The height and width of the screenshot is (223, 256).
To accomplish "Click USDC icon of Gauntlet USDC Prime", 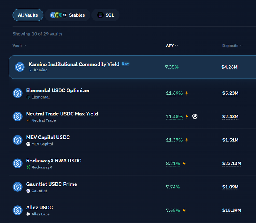I will [17, 187].
